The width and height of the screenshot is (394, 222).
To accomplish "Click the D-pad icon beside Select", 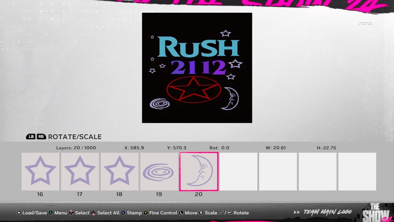I will (71, 213).
